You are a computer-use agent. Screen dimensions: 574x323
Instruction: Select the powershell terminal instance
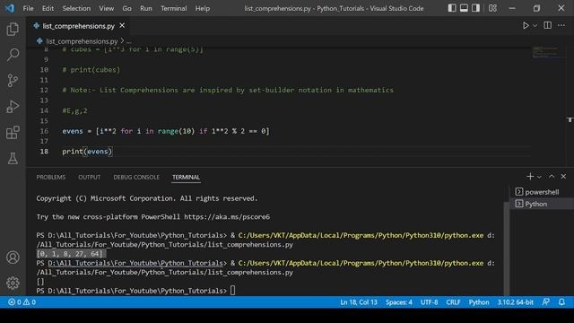pos(542,192)
